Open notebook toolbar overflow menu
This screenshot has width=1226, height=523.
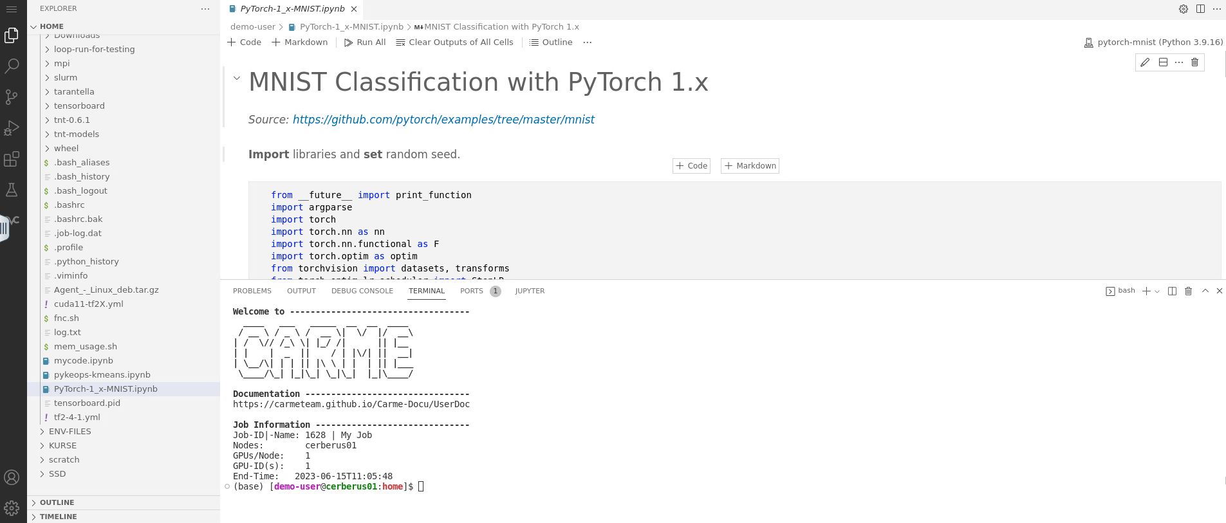[x=587, y=42]
